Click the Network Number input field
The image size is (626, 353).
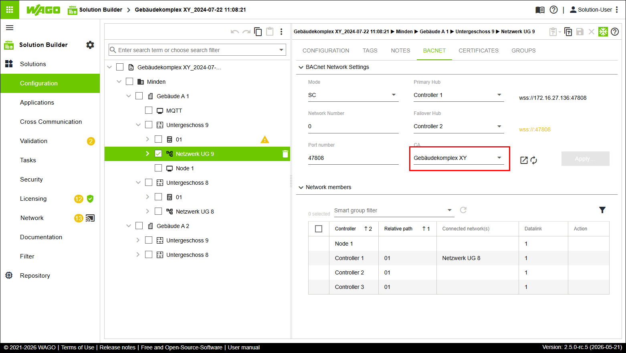tap(353, 126)
